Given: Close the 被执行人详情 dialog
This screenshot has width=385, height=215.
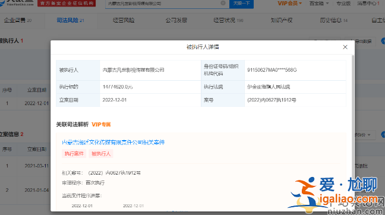Looking at the screenshot, I should [x=345, y=47].
